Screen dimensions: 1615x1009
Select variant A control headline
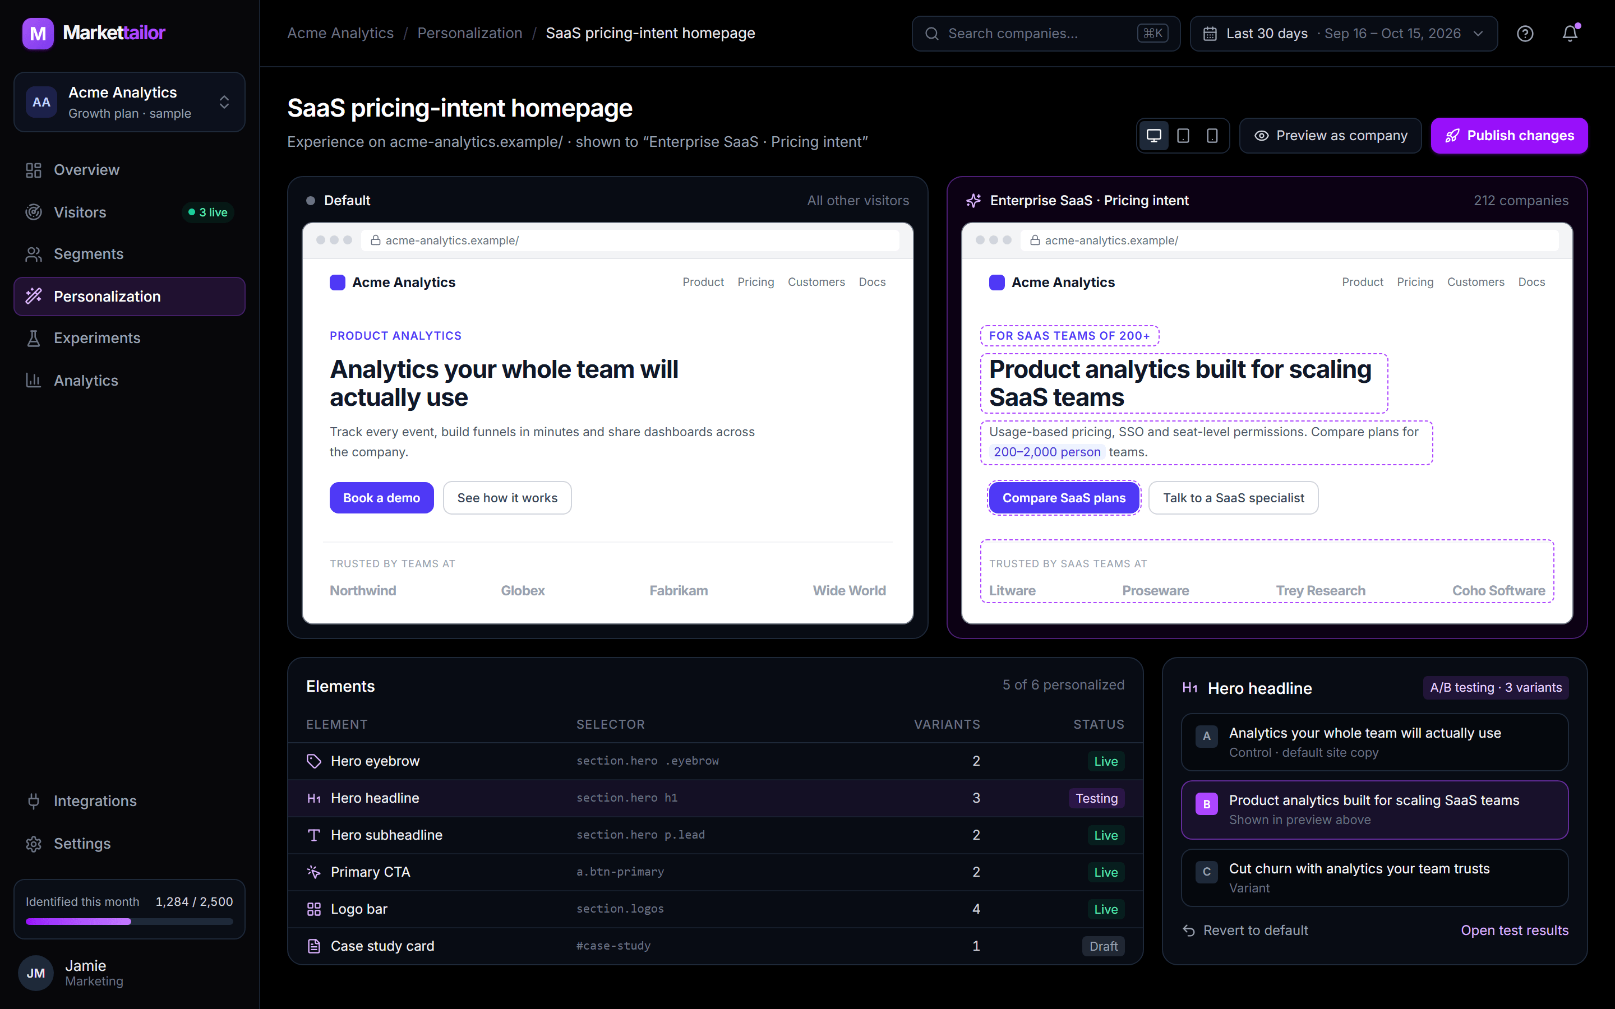(1374, 742)
